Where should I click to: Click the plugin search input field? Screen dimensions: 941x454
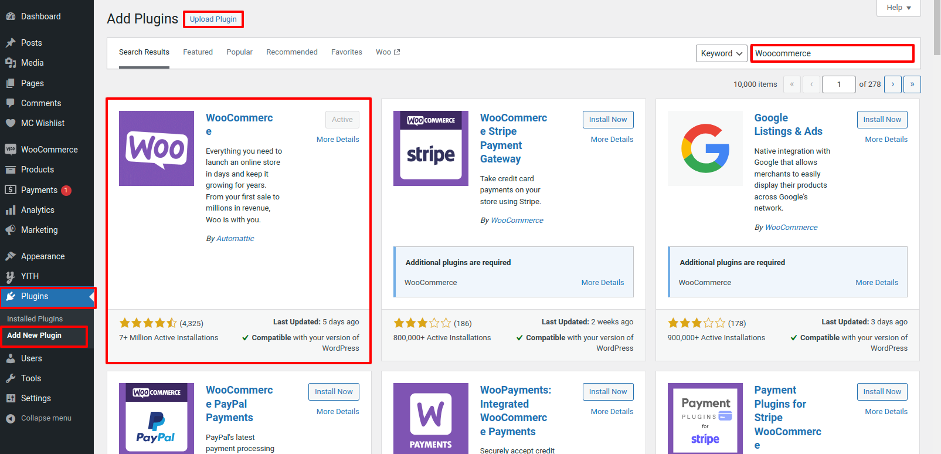click(x=832, y=53)
